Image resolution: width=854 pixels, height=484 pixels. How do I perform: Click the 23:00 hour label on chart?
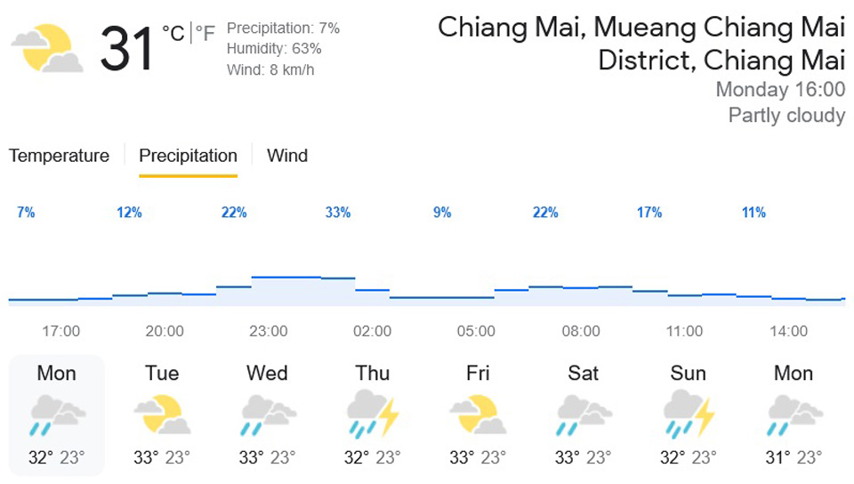[x=268, y=331]
